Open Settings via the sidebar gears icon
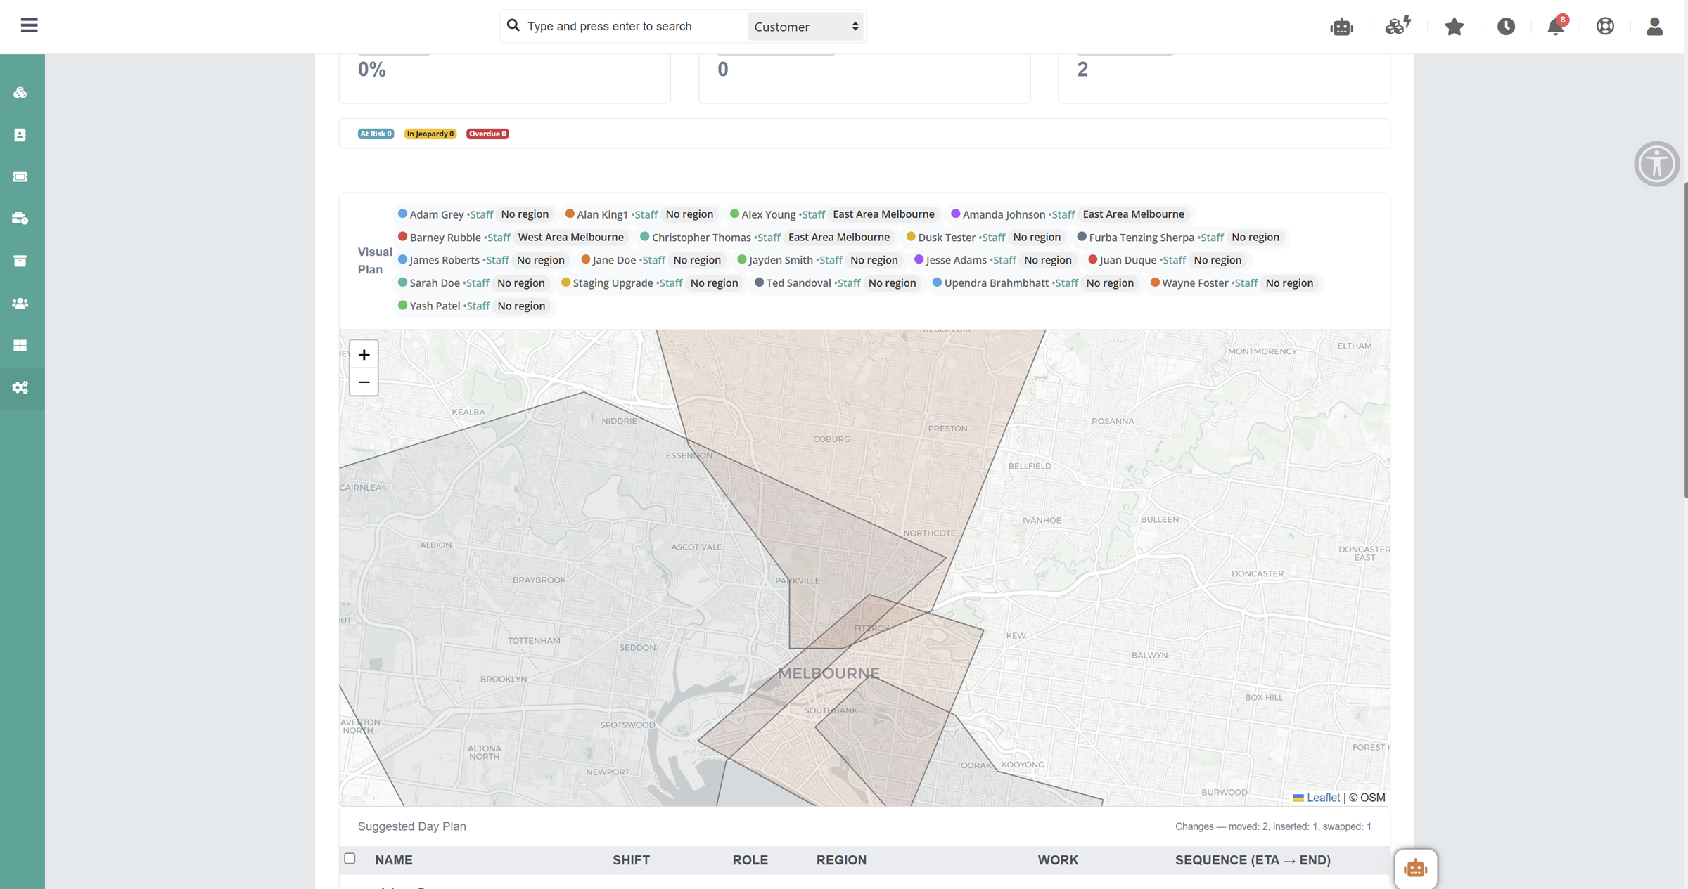The image size is (1688, 889). [x=20, y=387]
